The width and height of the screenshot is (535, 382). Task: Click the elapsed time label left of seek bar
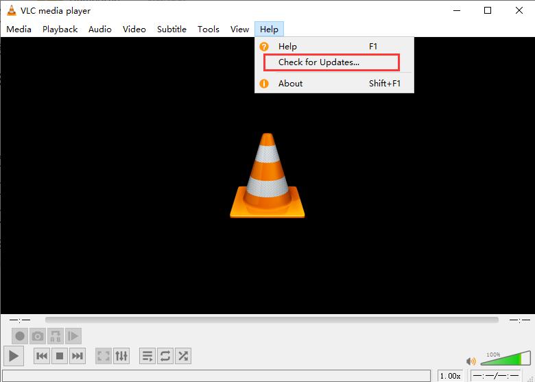pos(20,320)
